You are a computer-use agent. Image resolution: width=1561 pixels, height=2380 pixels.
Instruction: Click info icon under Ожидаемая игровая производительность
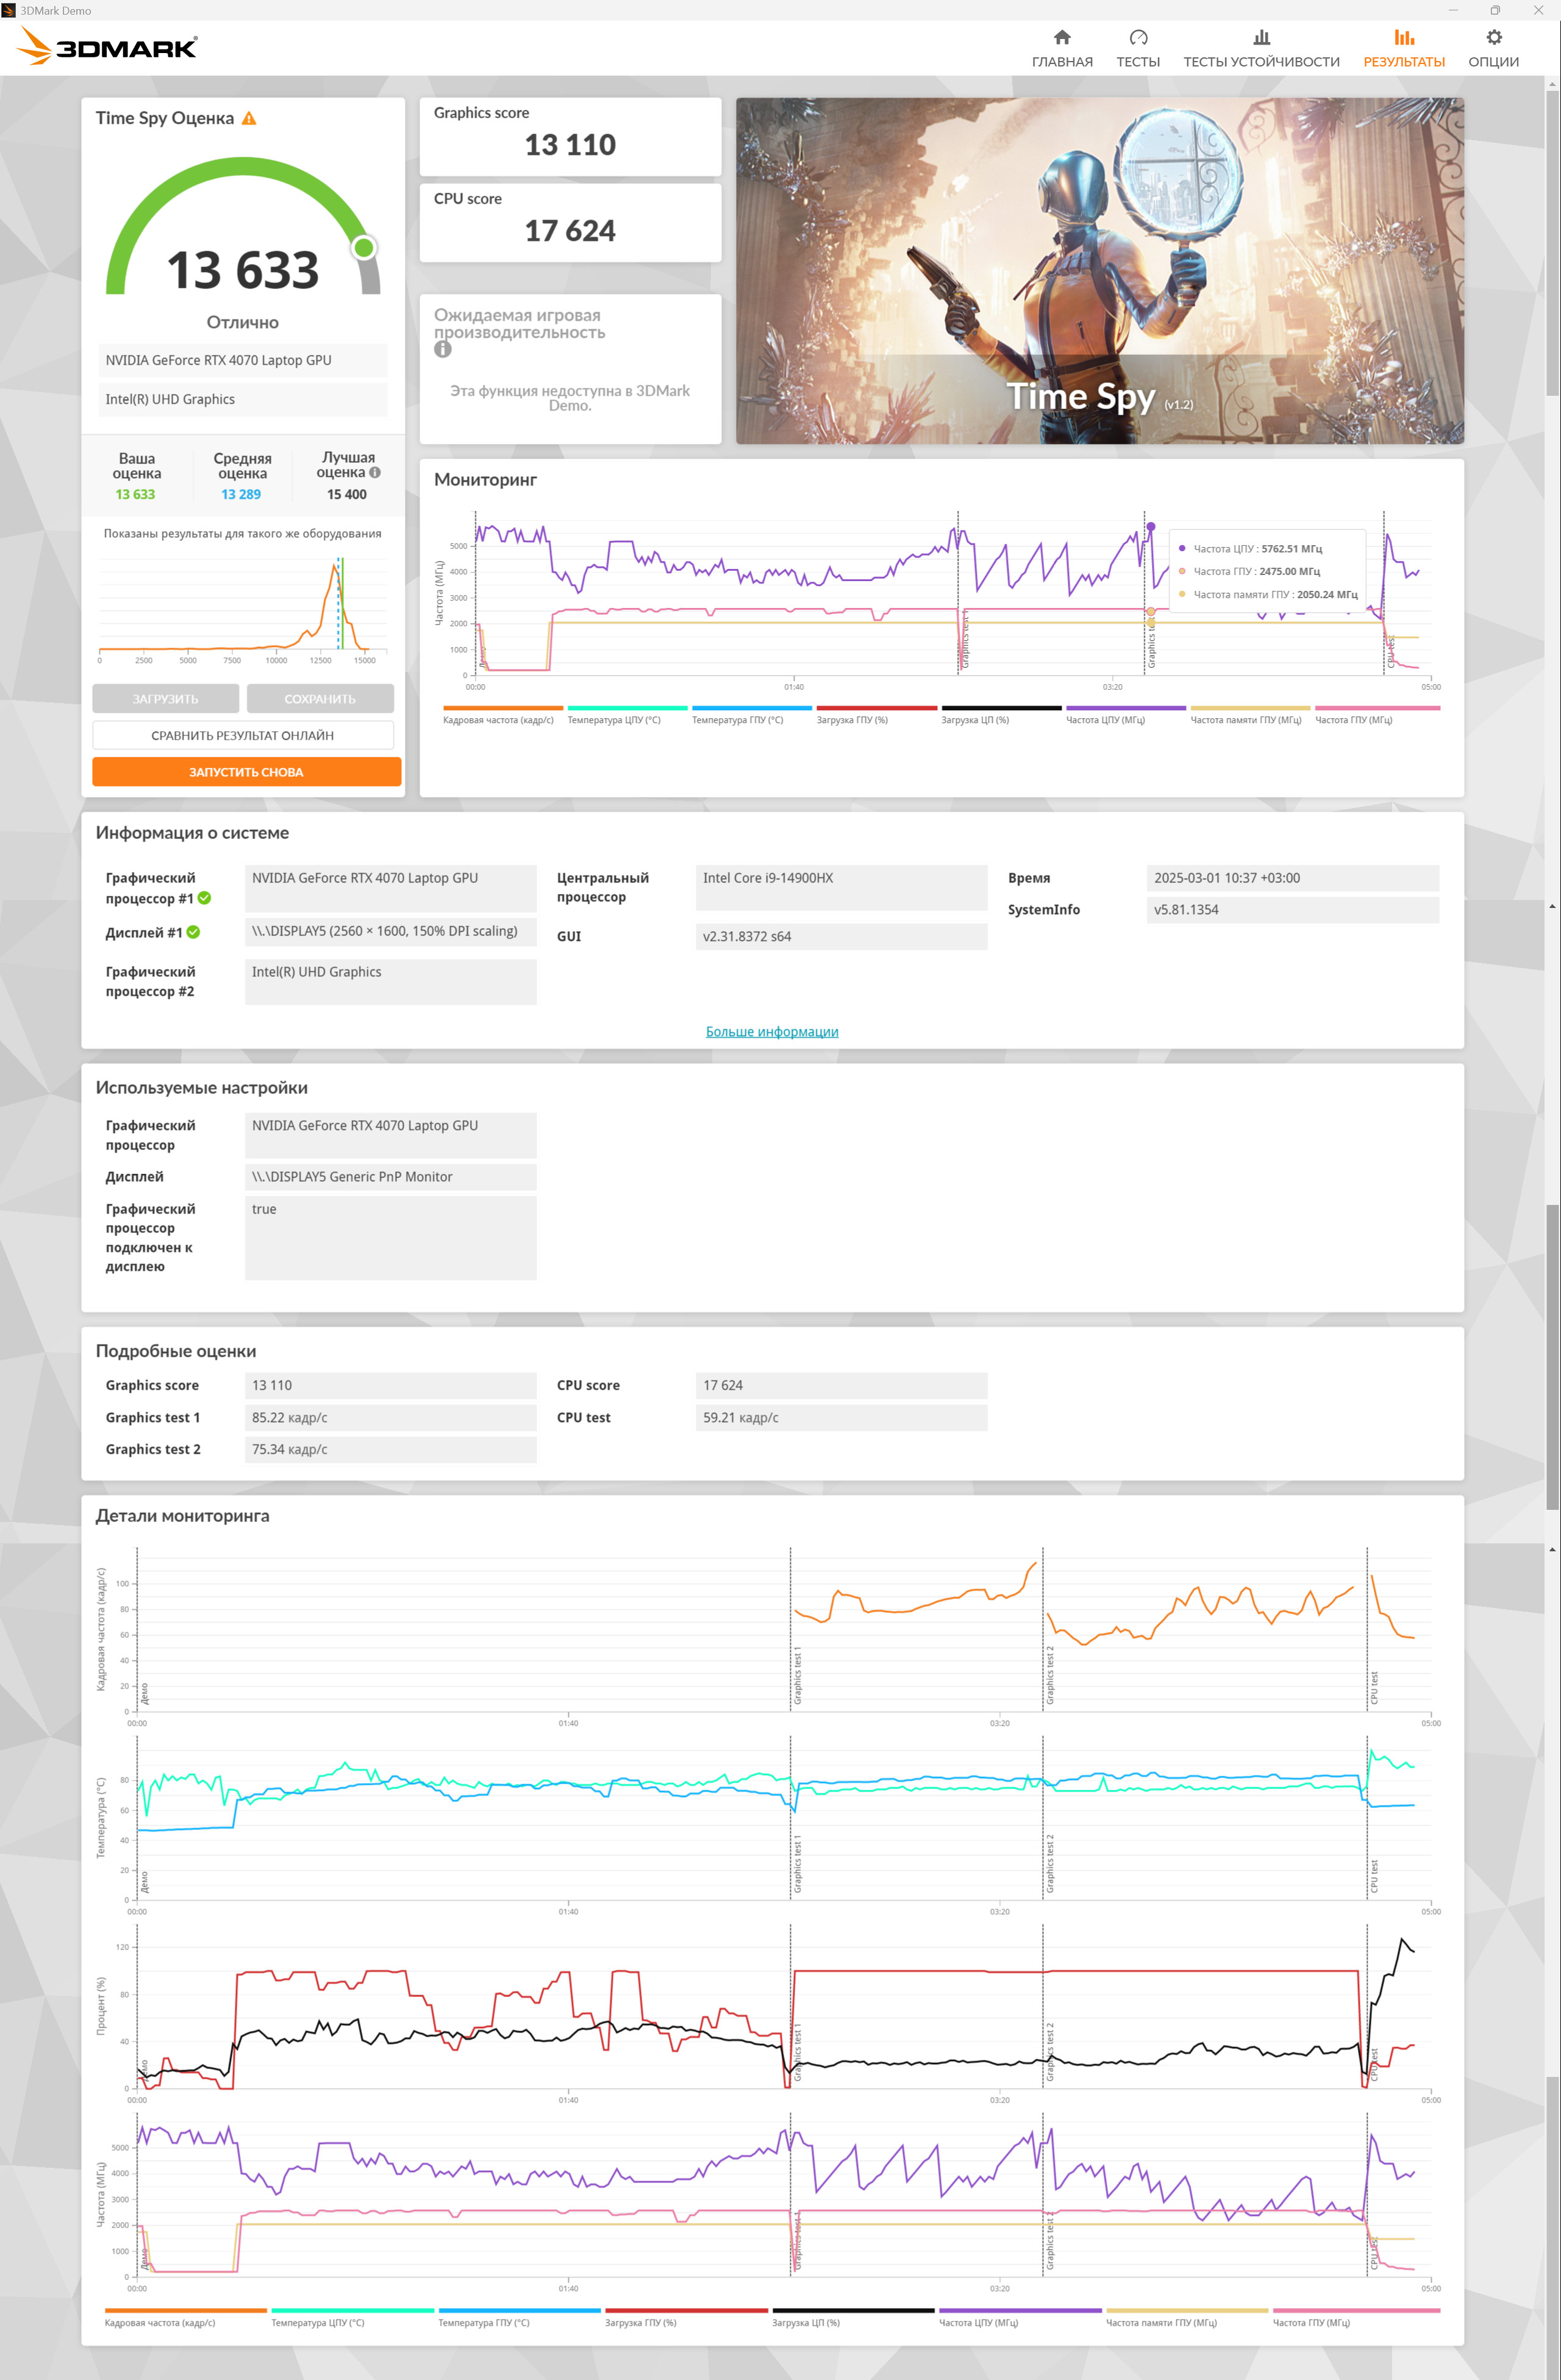(443, 350)
